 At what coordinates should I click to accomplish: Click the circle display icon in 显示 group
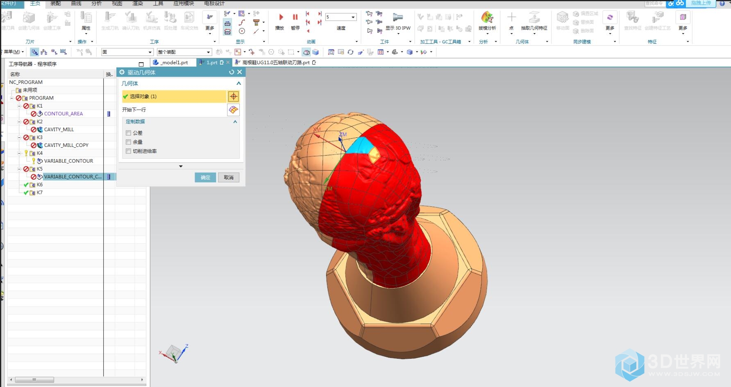pos(242,31)
